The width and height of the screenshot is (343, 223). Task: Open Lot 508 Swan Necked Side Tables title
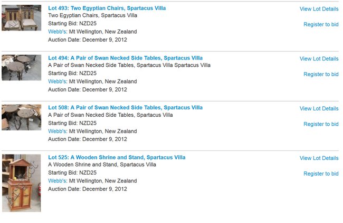[125, 108]
